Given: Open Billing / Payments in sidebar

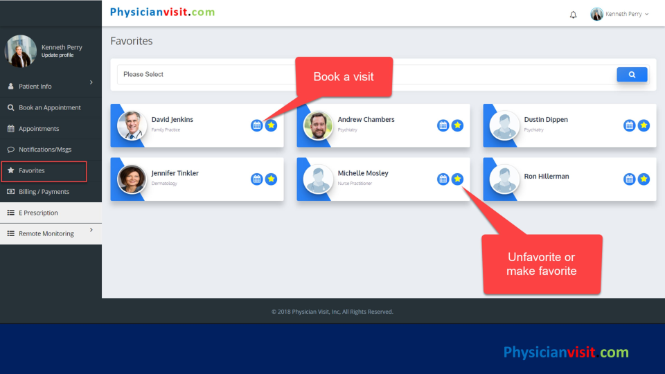Looking at the screenshot, I should click(51, 192).
